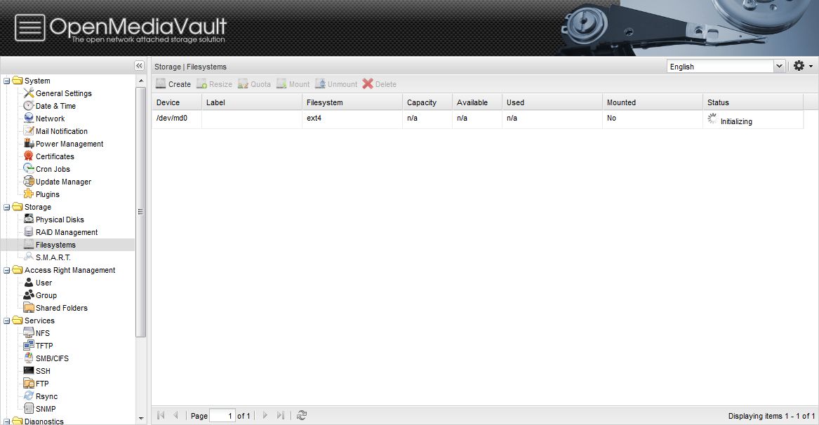Image resolution: width=819 pixels, height=425 pixels.
Task: Sort by the Device column header
Action: 177,102
